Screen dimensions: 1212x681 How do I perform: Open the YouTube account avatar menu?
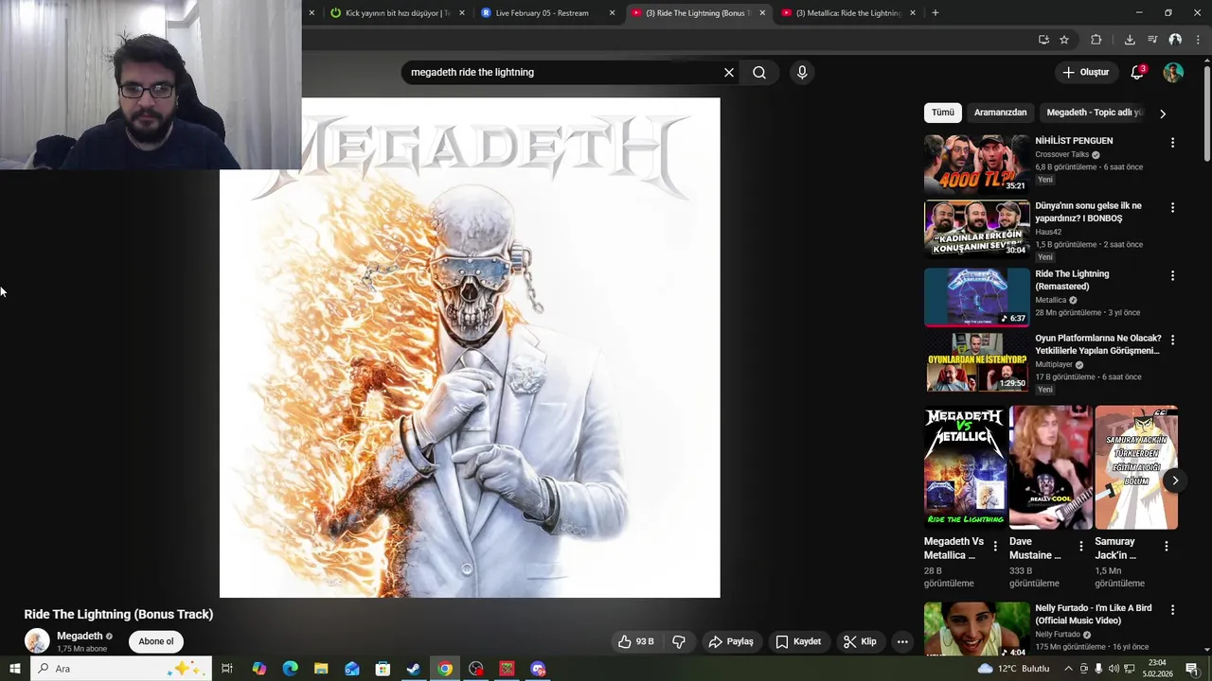point(1173,72)
